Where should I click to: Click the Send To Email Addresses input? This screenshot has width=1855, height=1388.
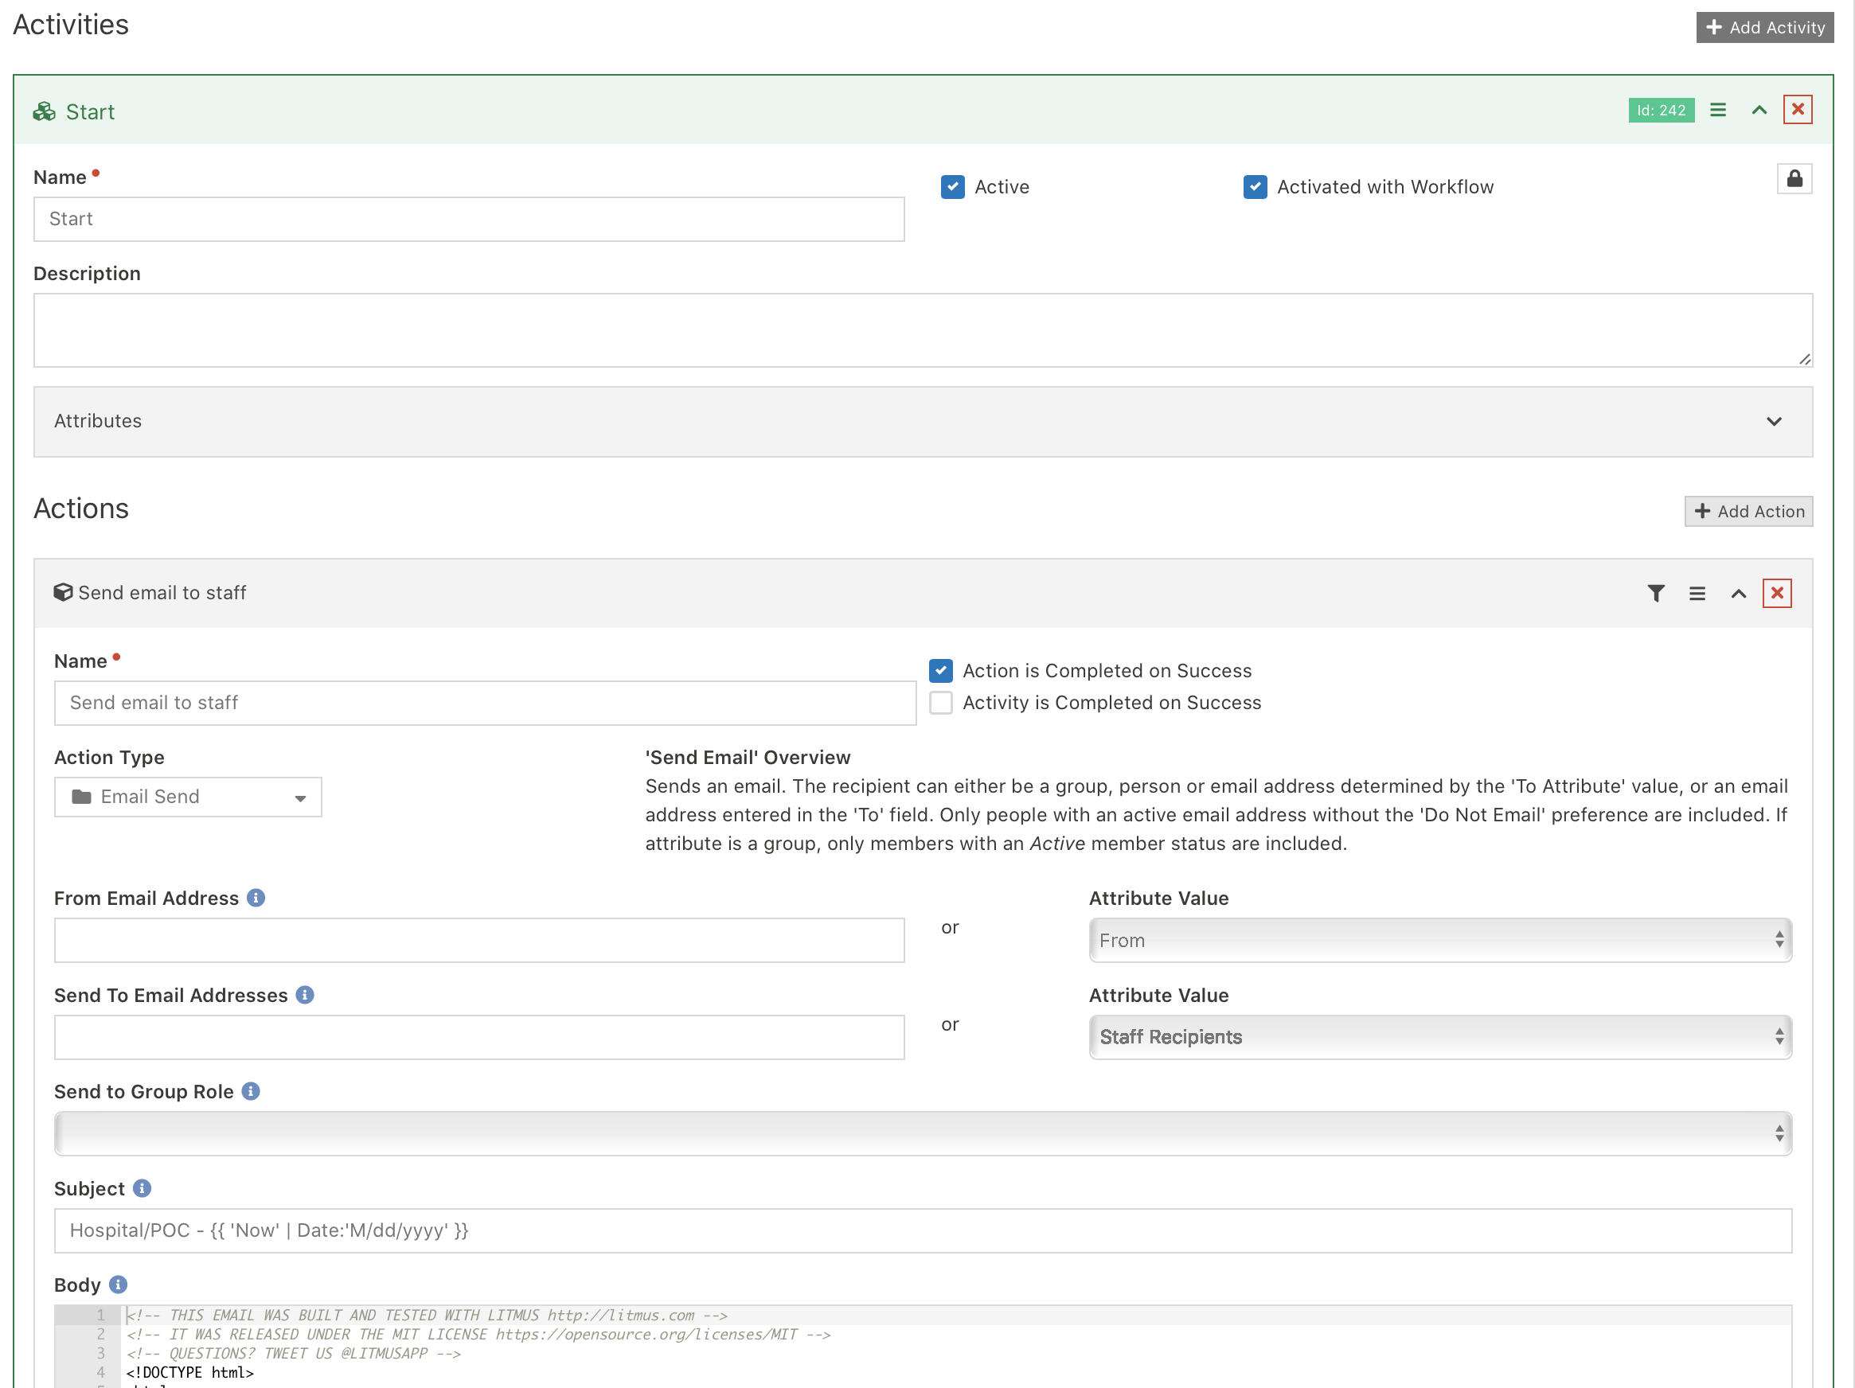(478, 1038)
